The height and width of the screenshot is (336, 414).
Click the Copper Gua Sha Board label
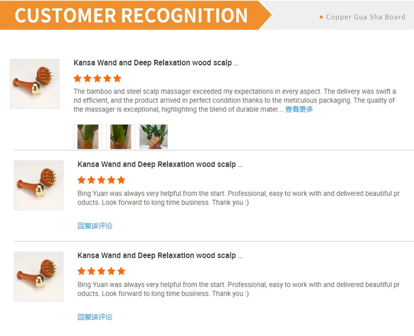click(365, 17)
